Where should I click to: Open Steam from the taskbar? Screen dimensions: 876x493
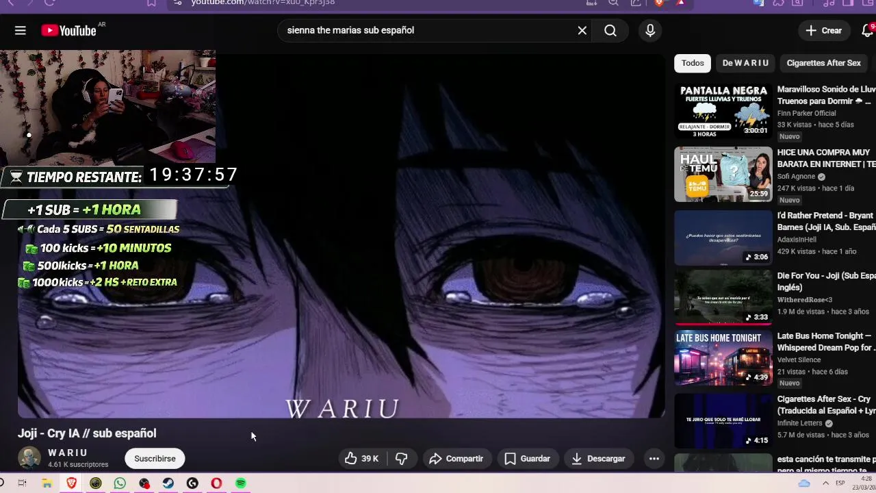coord(168,483)
